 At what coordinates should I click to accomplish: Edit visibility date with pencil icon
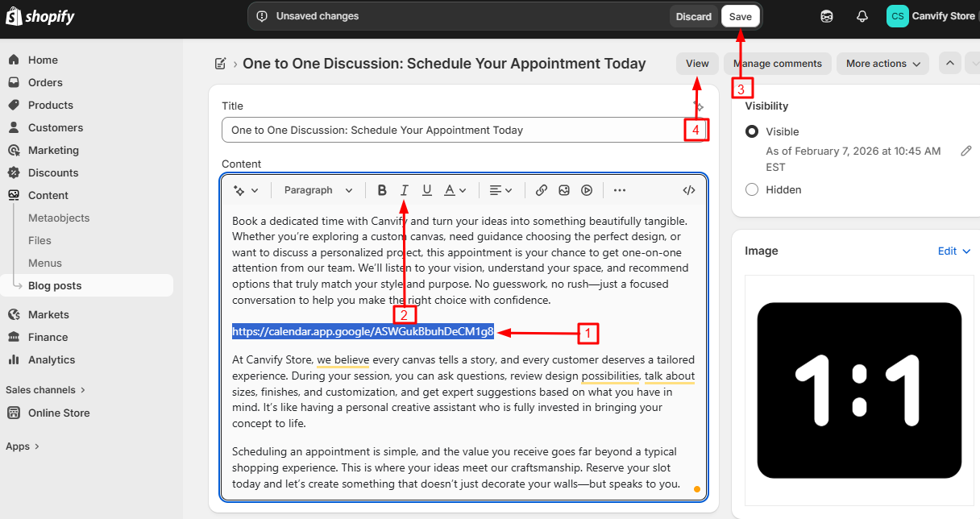click(x=965, y=151)
